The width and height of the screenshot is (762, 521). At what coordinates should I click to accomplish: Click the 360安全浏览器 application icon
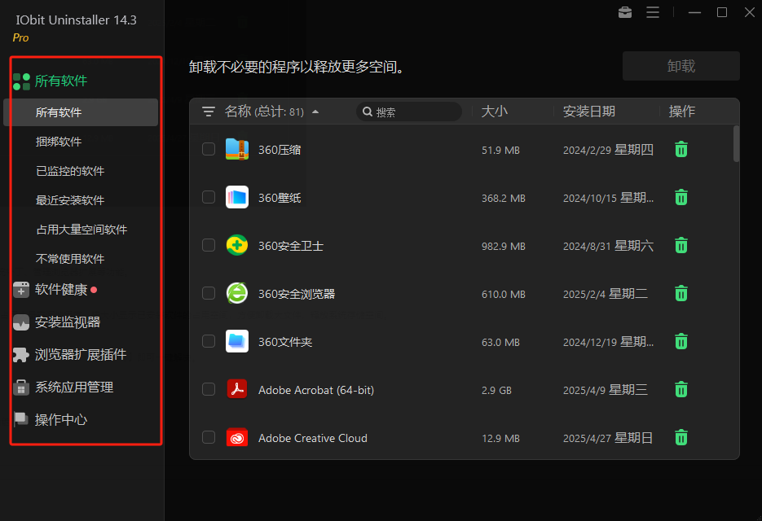pos(237,294)
